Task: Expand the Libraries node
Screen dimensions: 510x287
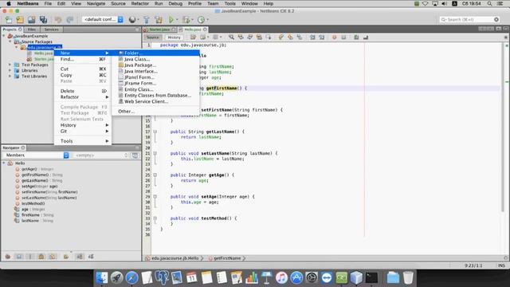Action: [x=10, y=70]
